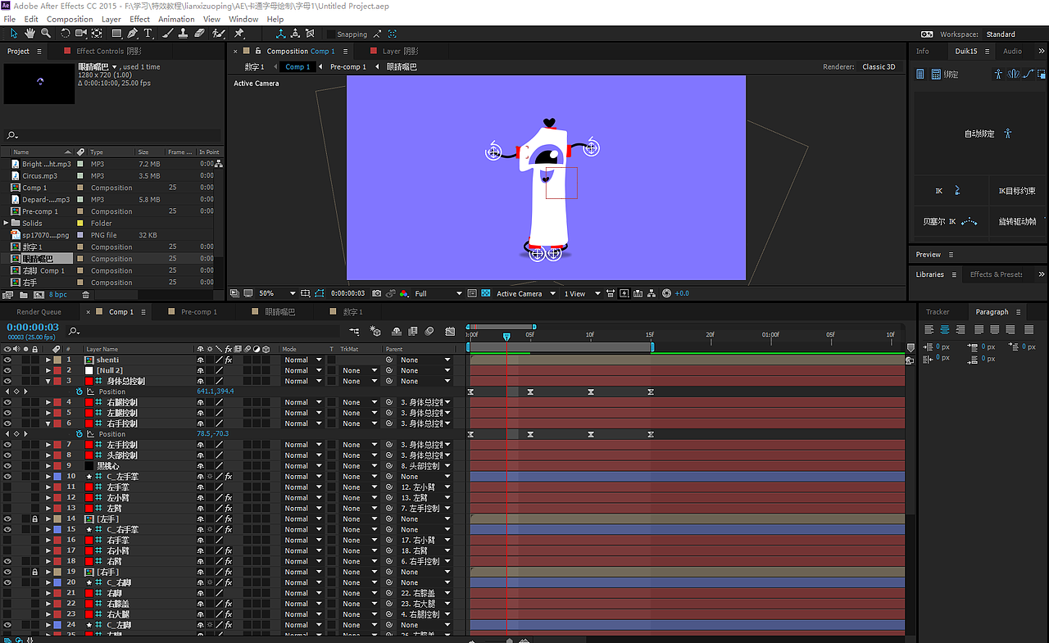Open the Animation menu

[x=176, y=19]
